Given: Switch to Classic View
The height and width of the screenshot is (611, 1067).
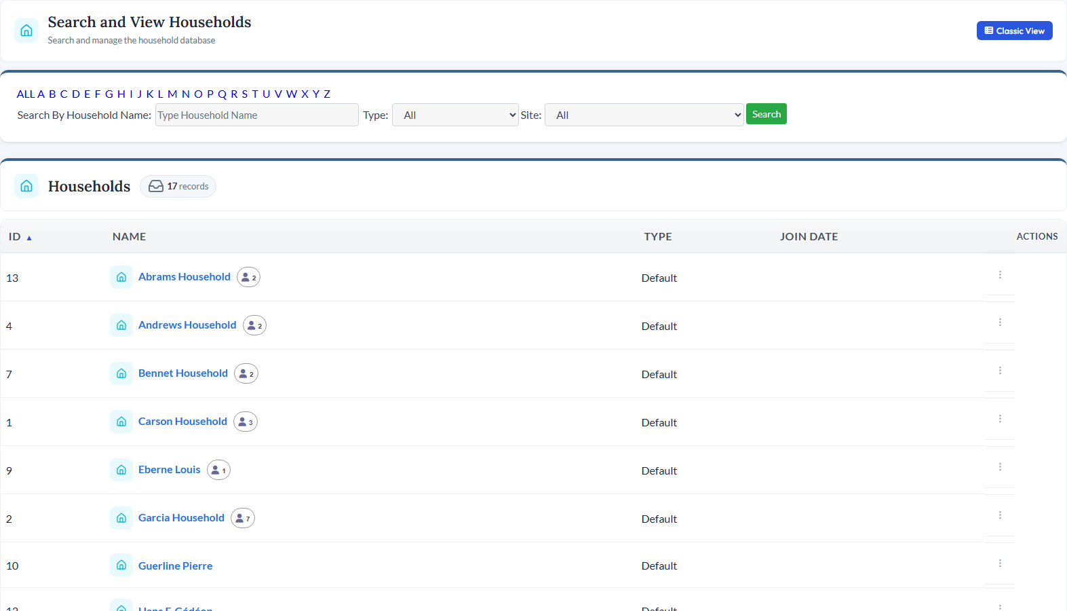Looking at the screenshot, I should coord(1015,31).
